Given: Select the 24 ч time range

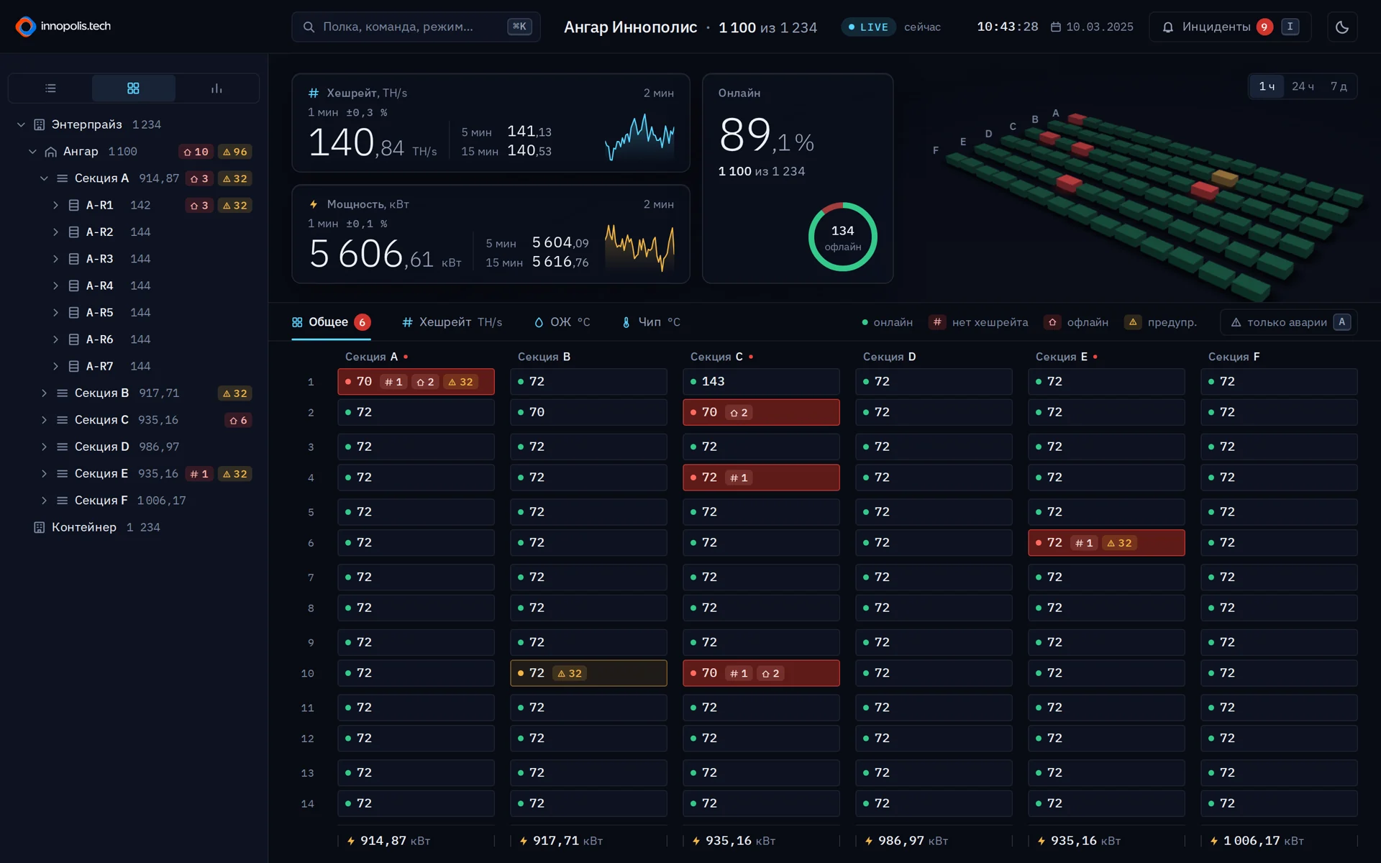Looking at the screenshot, I should point(1303,86).
